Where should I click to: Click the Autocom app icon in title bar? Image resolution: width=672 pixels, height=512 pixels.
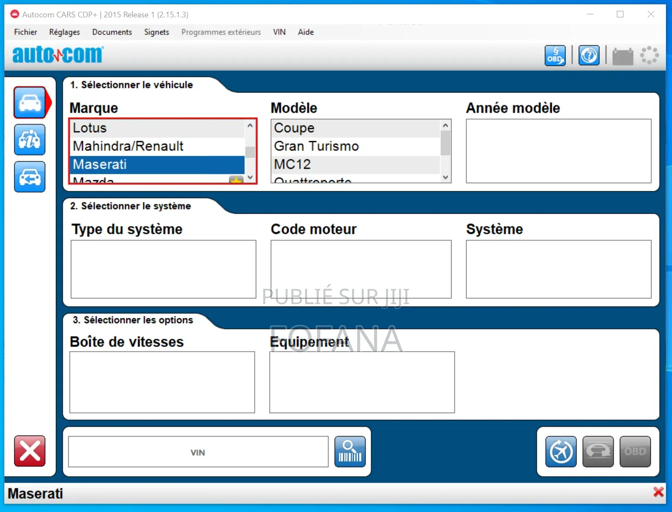pyautogui.click(x=15, y=14)
